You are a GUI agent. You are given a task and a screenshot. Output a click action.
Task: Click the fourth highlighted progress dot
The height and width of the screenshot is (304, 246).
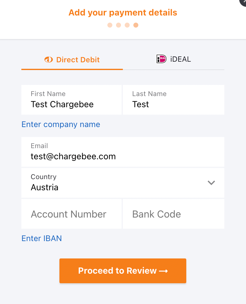(x=136, y=25)
